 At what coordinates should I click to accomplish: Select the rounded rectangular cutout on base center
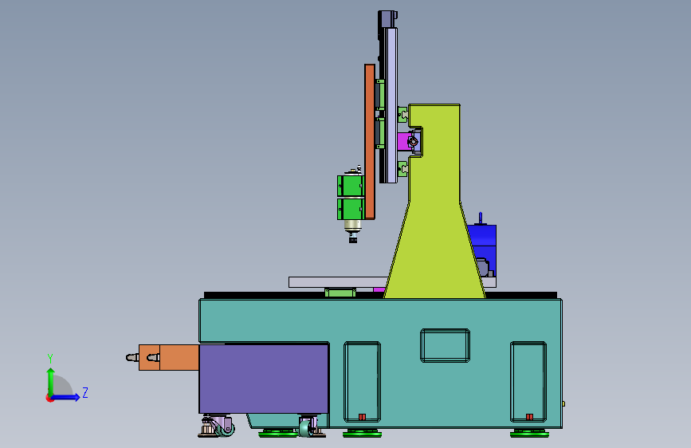tap(445, 345)
